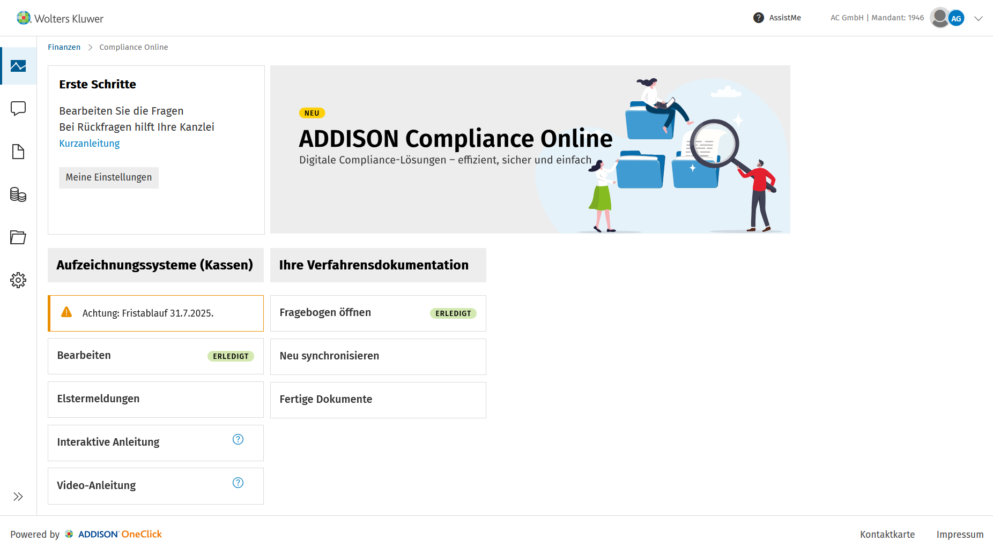The height and width of the screenshot is (548, 993).
Task: Click Neu synchronisieren tile
Action: pos(378,357)
